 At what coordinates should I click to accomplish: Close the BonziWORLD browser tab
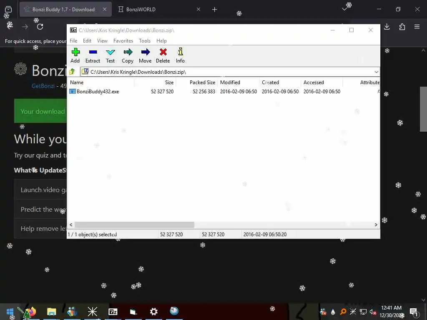pyautogui.click(x=198, y=10)
